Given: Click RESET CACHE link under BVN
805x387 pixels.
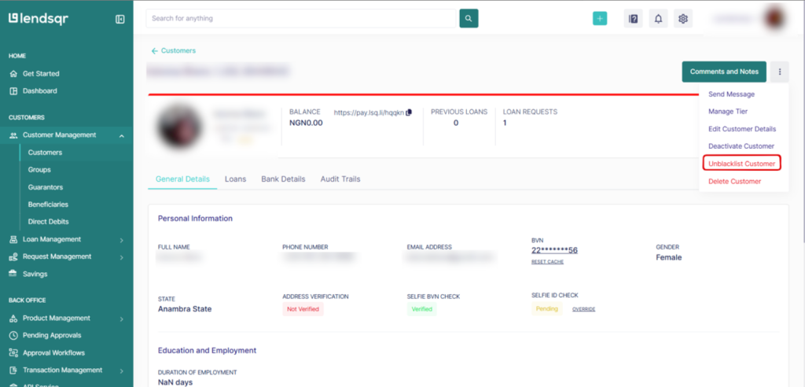Looking at the screenshot, I should 547,262.
